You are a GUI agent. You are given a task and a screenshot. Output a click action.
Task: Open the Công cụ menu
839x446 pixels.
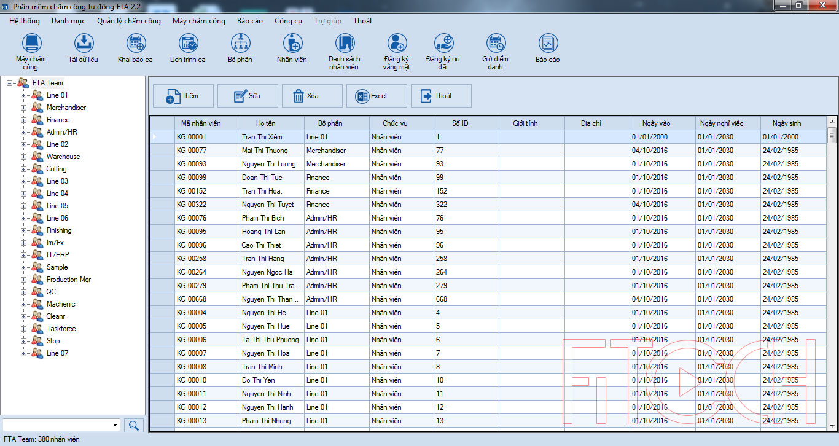click(x=288, y=21)
